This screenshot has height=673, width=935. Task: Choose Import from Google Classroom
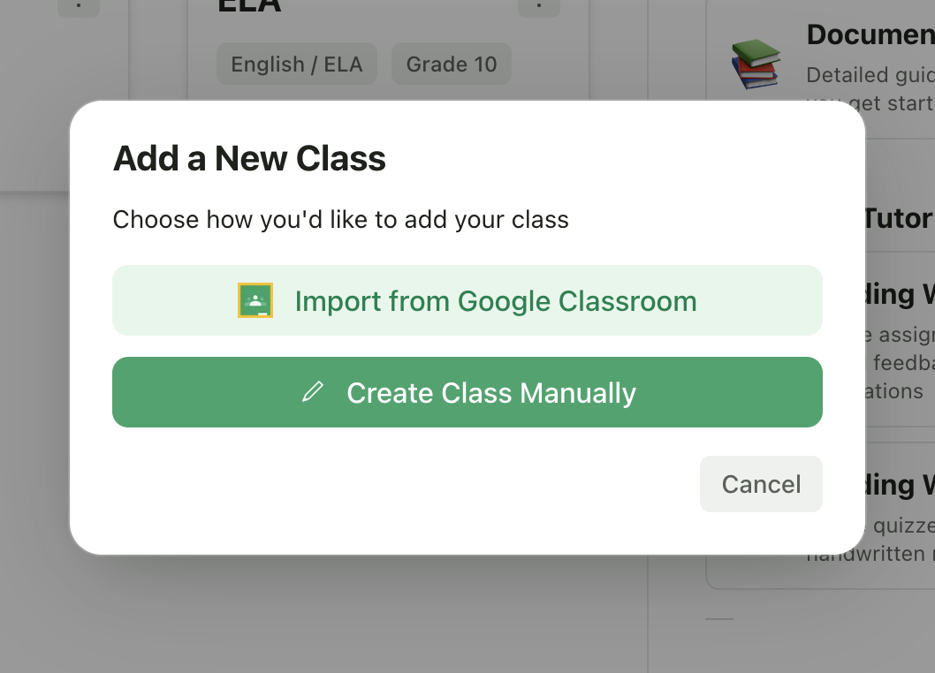[467, 300]
